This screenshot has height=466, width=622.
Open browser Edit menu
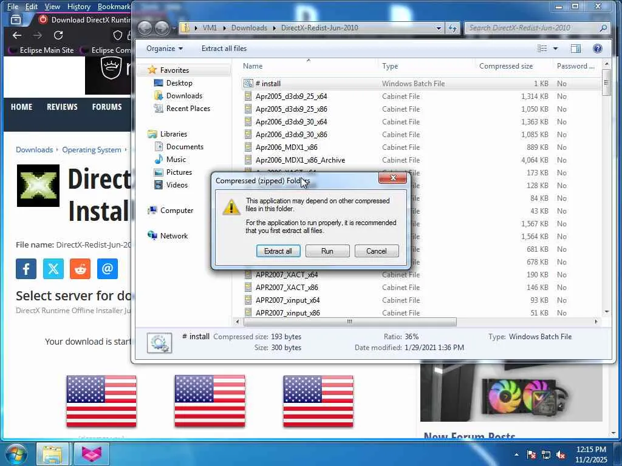pos(32,6)
